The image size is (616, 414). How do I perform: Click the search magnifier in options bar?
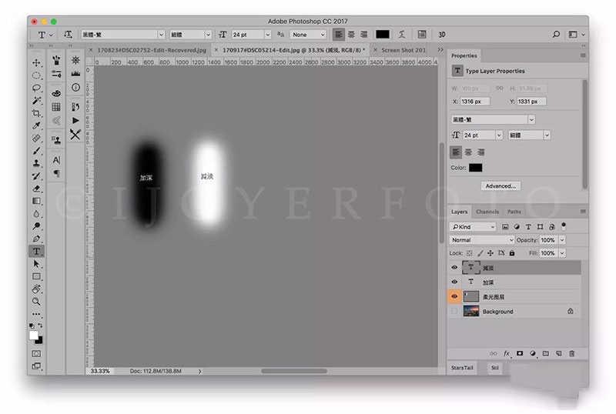pyautogui.click(x=556, y=35)
